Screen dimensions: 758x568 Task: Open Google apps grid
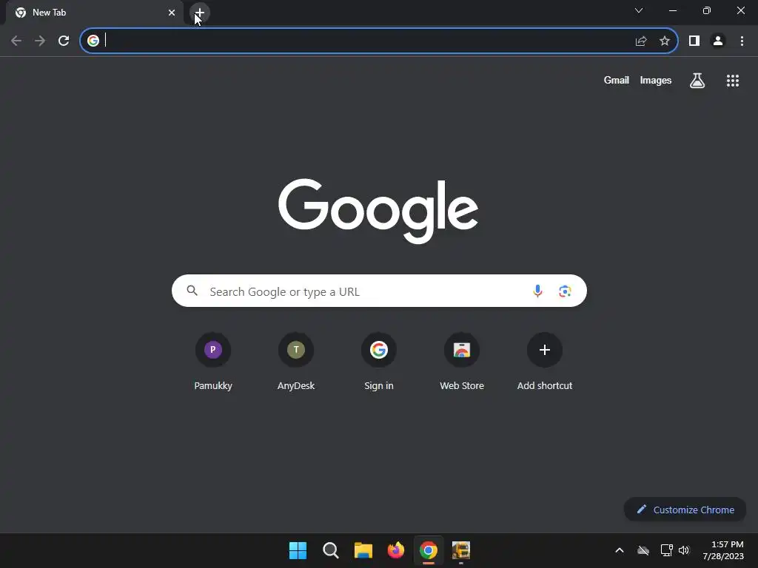point(733,81)
